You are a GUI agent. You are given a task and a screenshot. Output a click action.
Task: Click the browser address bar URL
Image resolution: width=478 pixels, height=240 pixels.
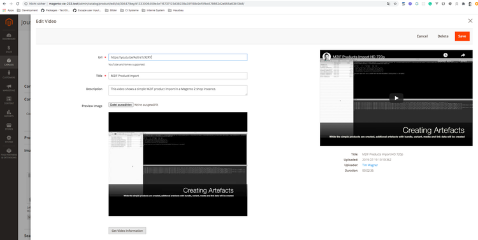pos(147,4)
